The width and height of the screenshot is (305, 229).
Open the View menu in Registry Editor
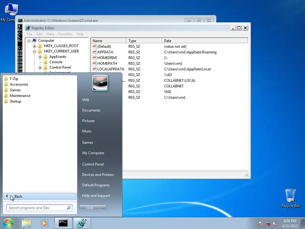(x=50, y=34)
